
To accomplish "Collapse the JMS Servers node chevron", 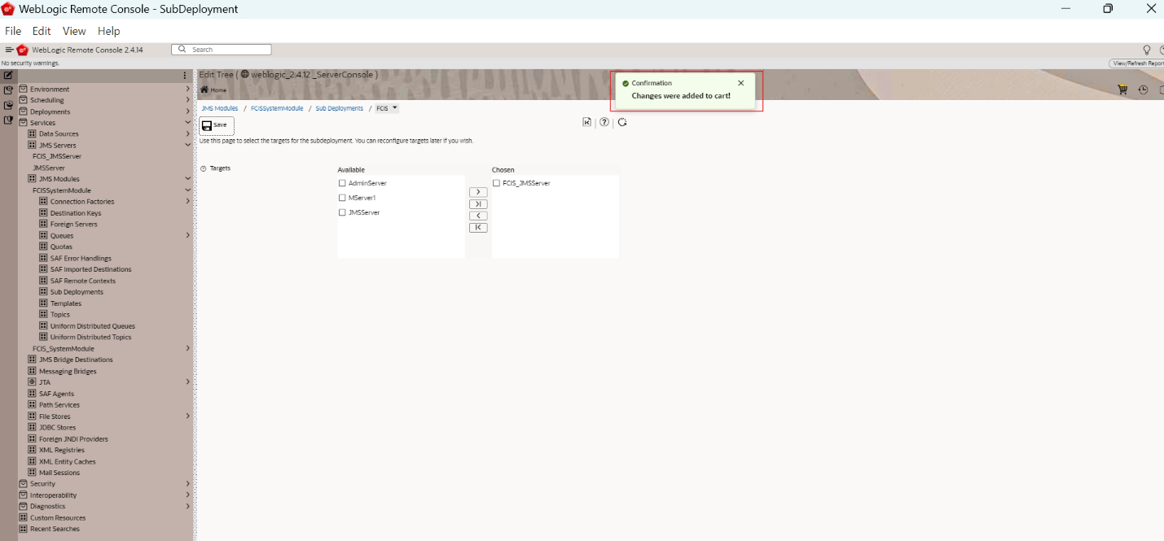I will coord(187,145).
